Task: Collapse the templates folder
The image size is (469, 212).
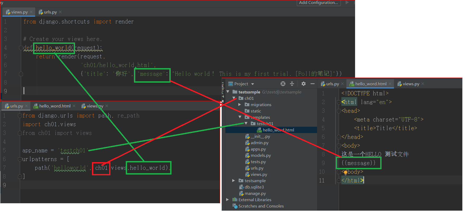Action: pos(240,117)
